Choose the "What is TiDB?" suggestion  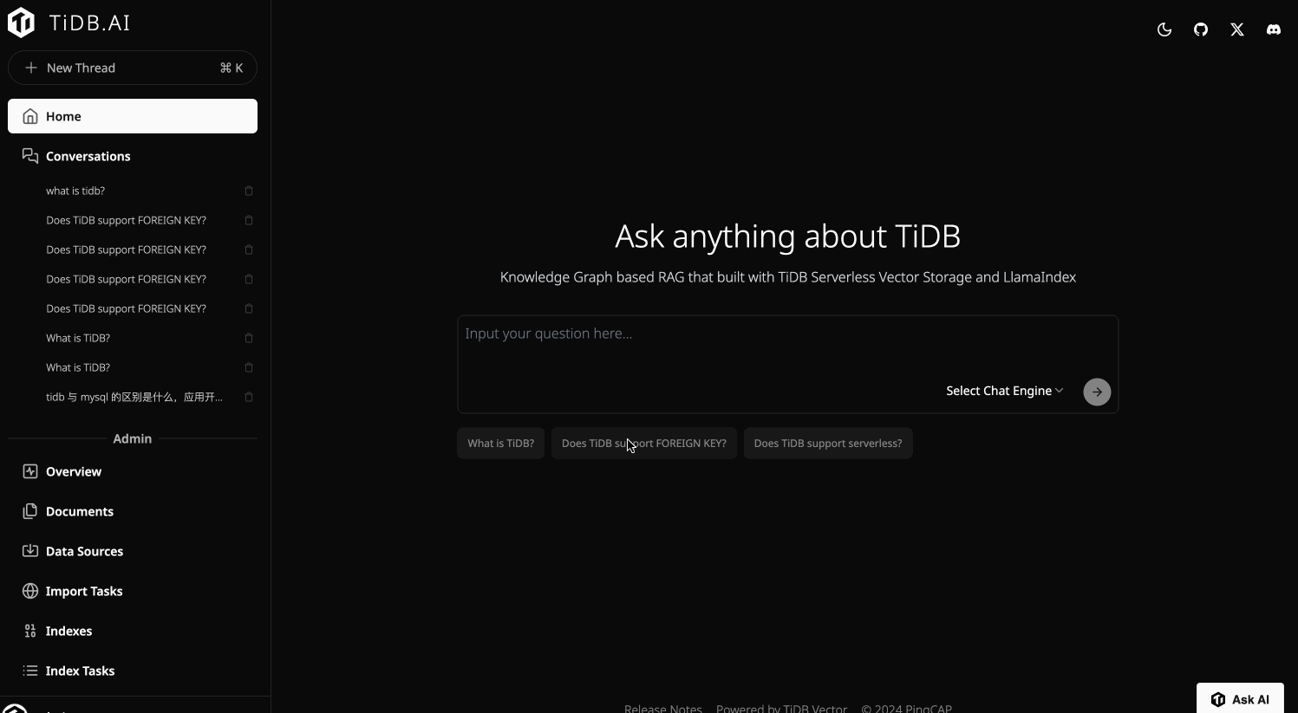pyautogui.click(x=500, y=444)
